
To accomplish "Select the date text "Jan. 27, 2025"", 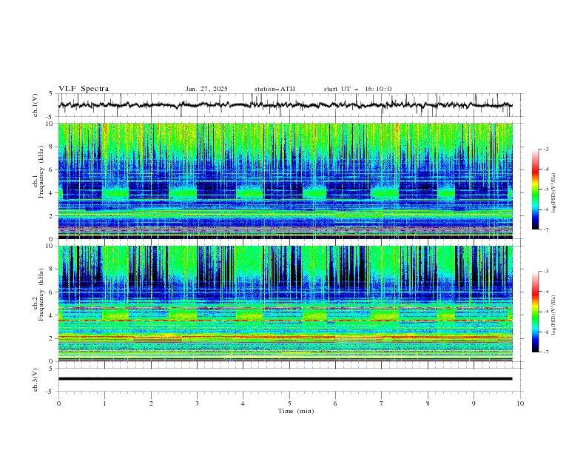I will pos(206,89).
